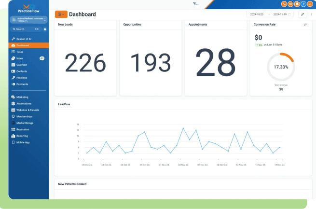Click the New Leads card title
316x209 pixels.
[x=65, y=25]
